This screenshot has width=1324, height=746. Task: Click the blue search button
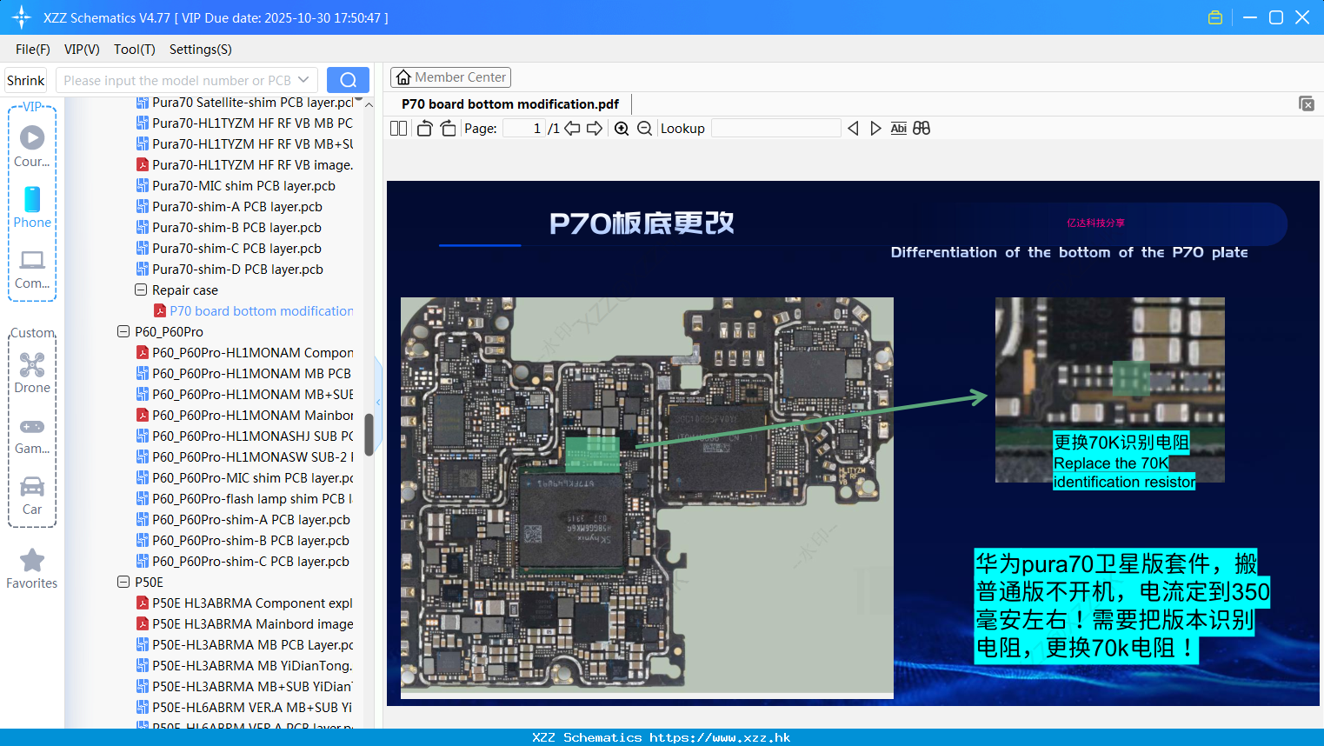tap(348, 80)
